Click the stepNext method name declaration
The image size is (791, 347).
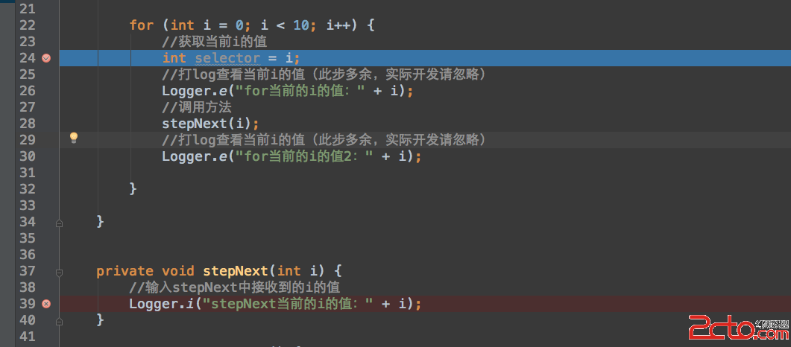pos(236,271)
